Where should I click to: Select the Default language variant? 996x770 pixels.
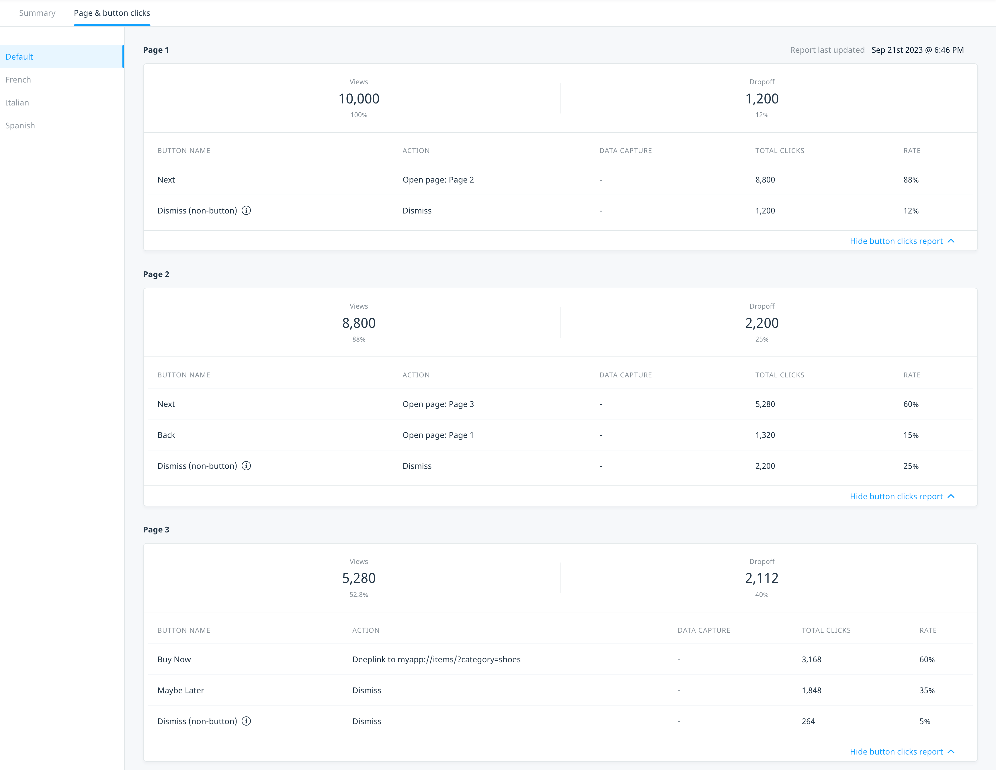[x=62, y=56]
